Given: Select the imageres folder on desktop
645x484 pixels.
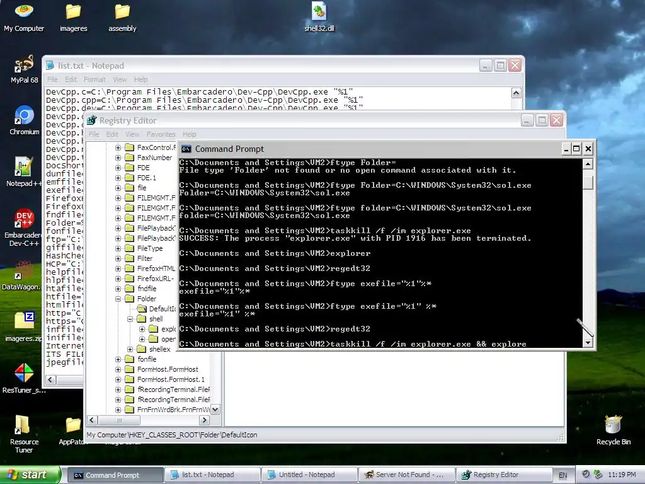Looking at the screenshot, I should click(73, 18).
